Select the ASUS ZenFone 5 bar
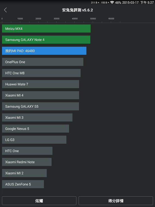This screenshot has width=155, height=207. pyautogui.click(x=23, y=184)
